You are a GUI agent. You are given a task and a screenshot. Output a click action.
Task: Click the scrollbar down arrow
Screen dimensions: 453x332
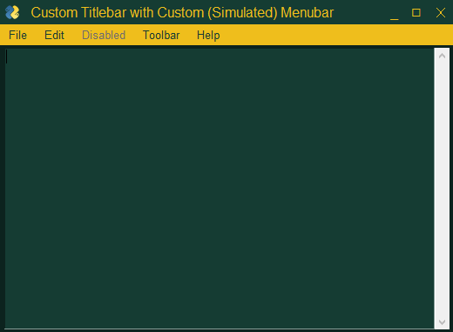(x=442, y=322)
